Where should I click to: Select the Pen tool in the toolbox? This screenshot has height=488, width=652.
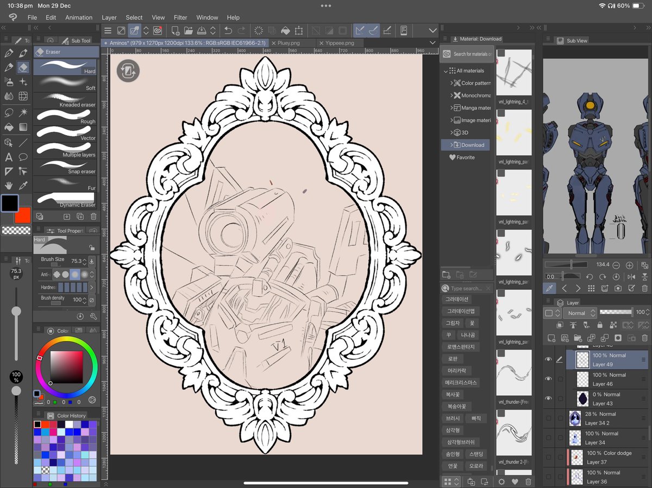pyautogui.click(x=9, y=53)
